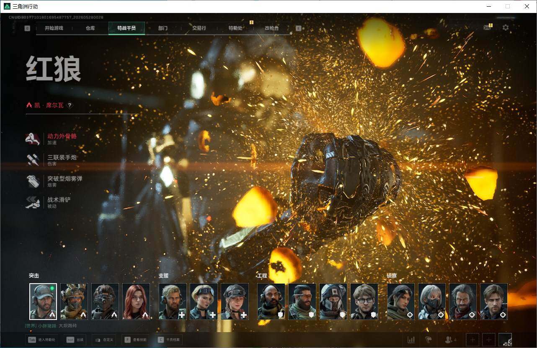Choose the bald bearded engineer operator
Image resolution: width=537 pixels, height=348 pixels.
[x=271, y=302]
